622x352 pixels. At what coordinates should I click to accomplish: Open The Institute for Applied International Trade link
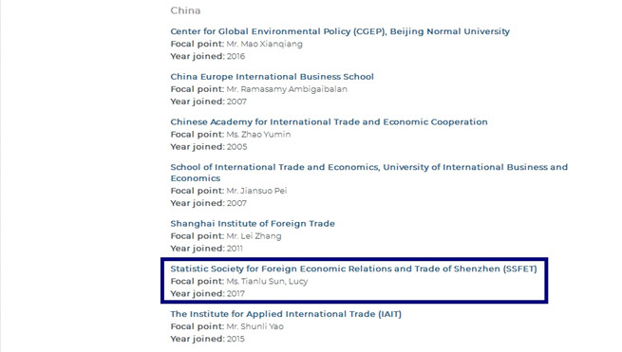[286, 314]
